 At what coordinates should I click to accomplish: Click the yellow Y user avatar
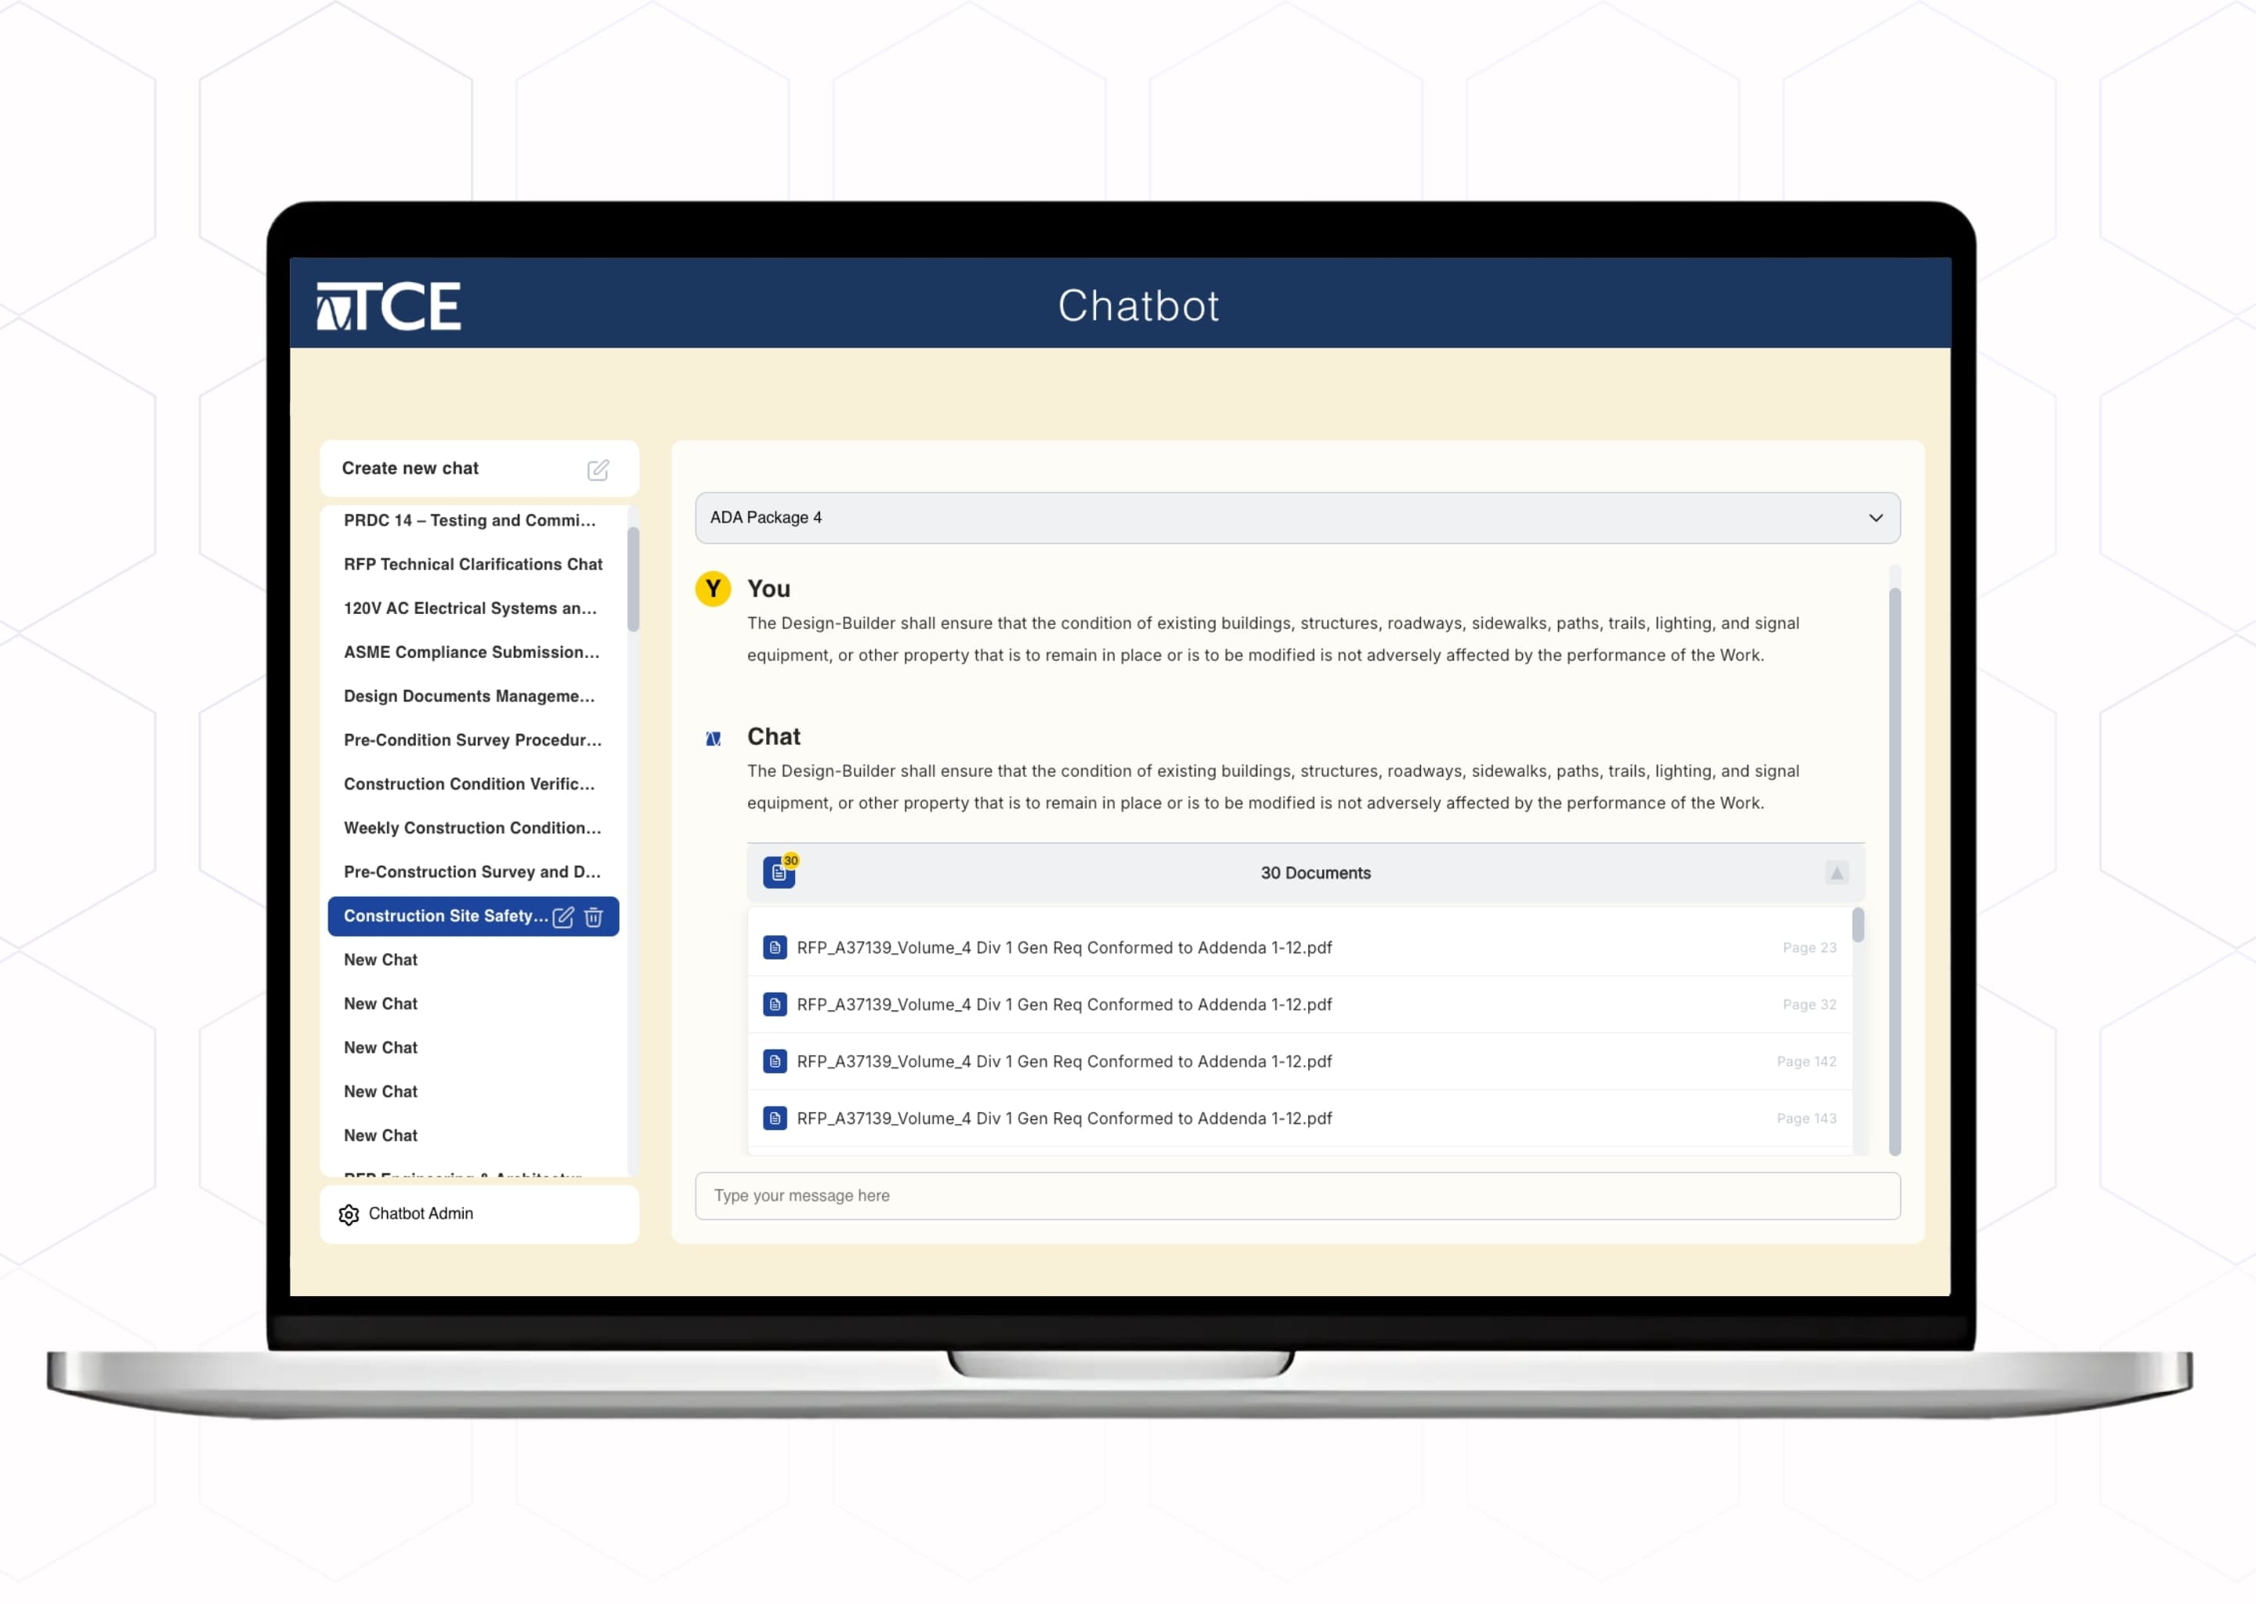click(713, 590)
